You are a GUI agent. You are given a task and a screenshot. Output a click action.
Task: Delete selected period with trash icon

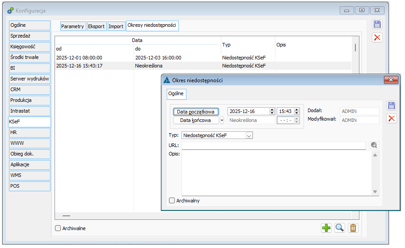coord(353,228)
